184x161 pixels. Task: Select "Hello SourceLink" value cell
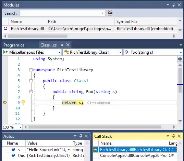pyautogui.click(x=44, y=150)
